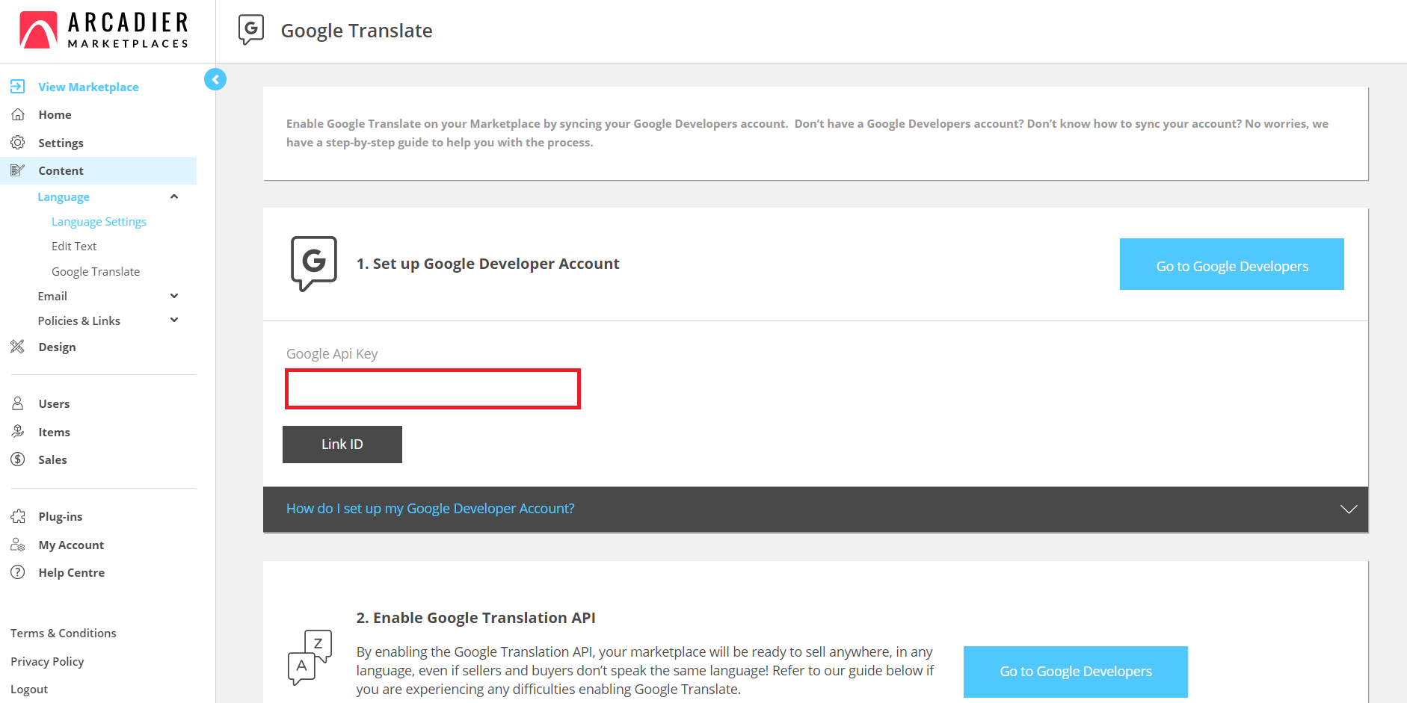Click the Settings gear icon
The width and height of the screenshot is (1407, 703).
[x=18, y=142]
